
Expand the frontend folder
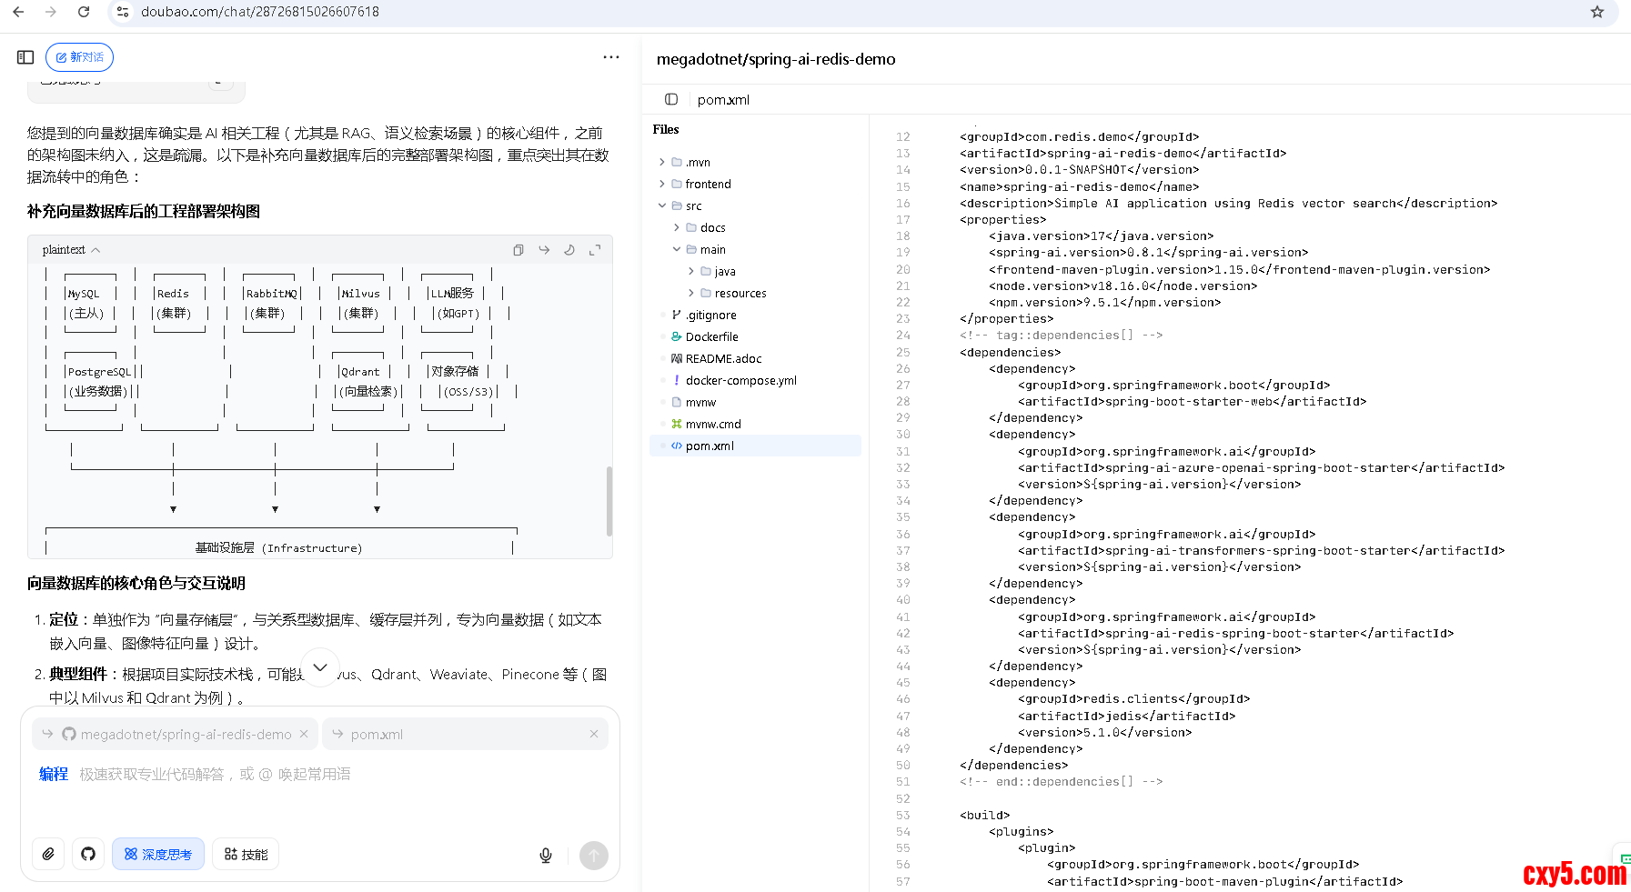tap(662, 184)
